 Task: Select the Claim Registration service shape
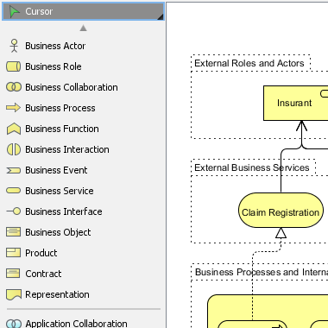click(x=281, y=210)
